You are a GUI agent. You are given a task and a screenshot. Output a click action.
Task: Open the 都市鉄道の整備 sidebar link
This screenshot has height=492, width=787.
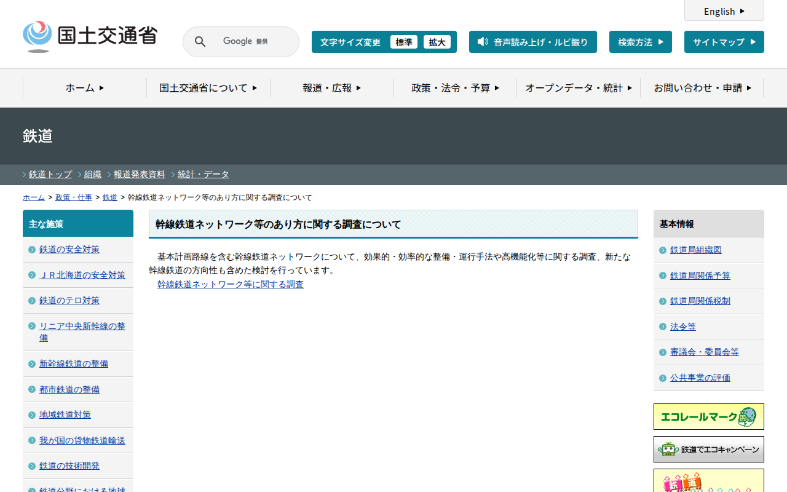click(69, 390)
